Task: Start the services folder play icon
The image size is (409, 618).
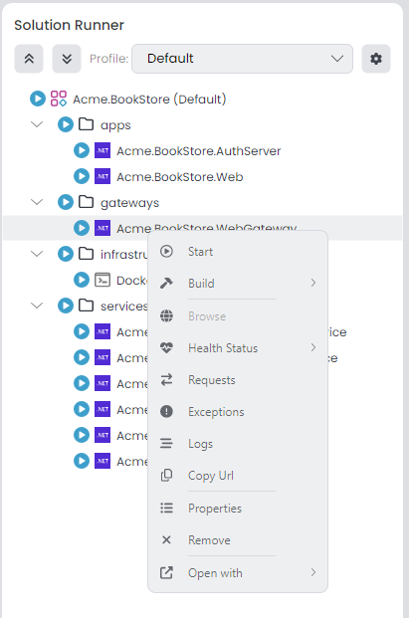Action: click(66, 306)
